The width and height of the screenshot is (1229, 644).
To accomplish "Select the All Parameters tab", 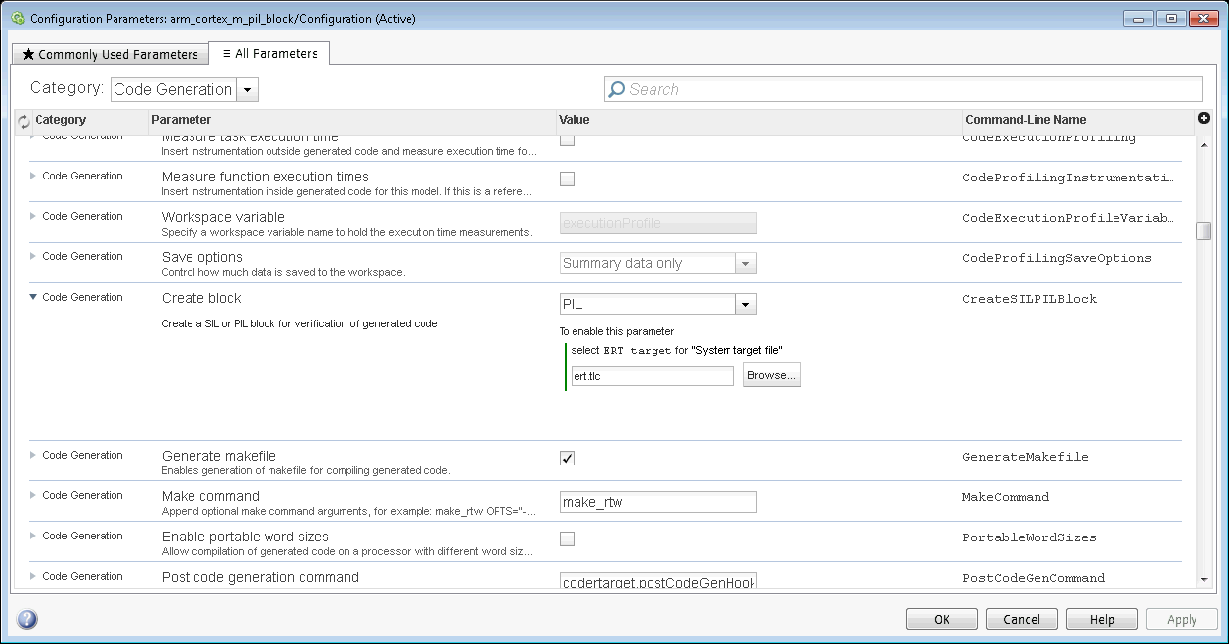I will [x=269, y=54].
